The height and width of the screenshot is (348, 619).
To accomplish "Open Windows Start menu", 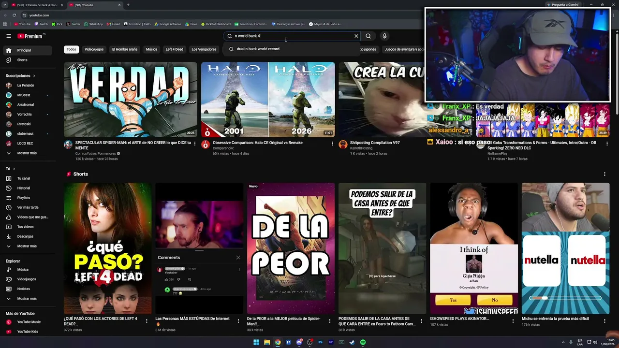I will click(256, 342).
